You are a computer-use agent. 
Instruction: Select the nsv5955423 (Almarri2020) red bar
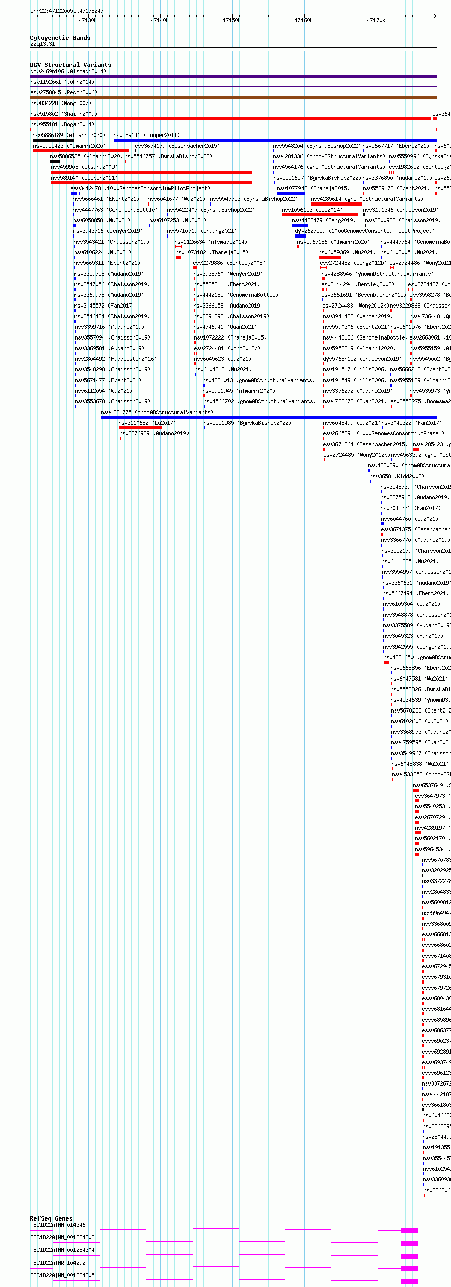point(81,151)
